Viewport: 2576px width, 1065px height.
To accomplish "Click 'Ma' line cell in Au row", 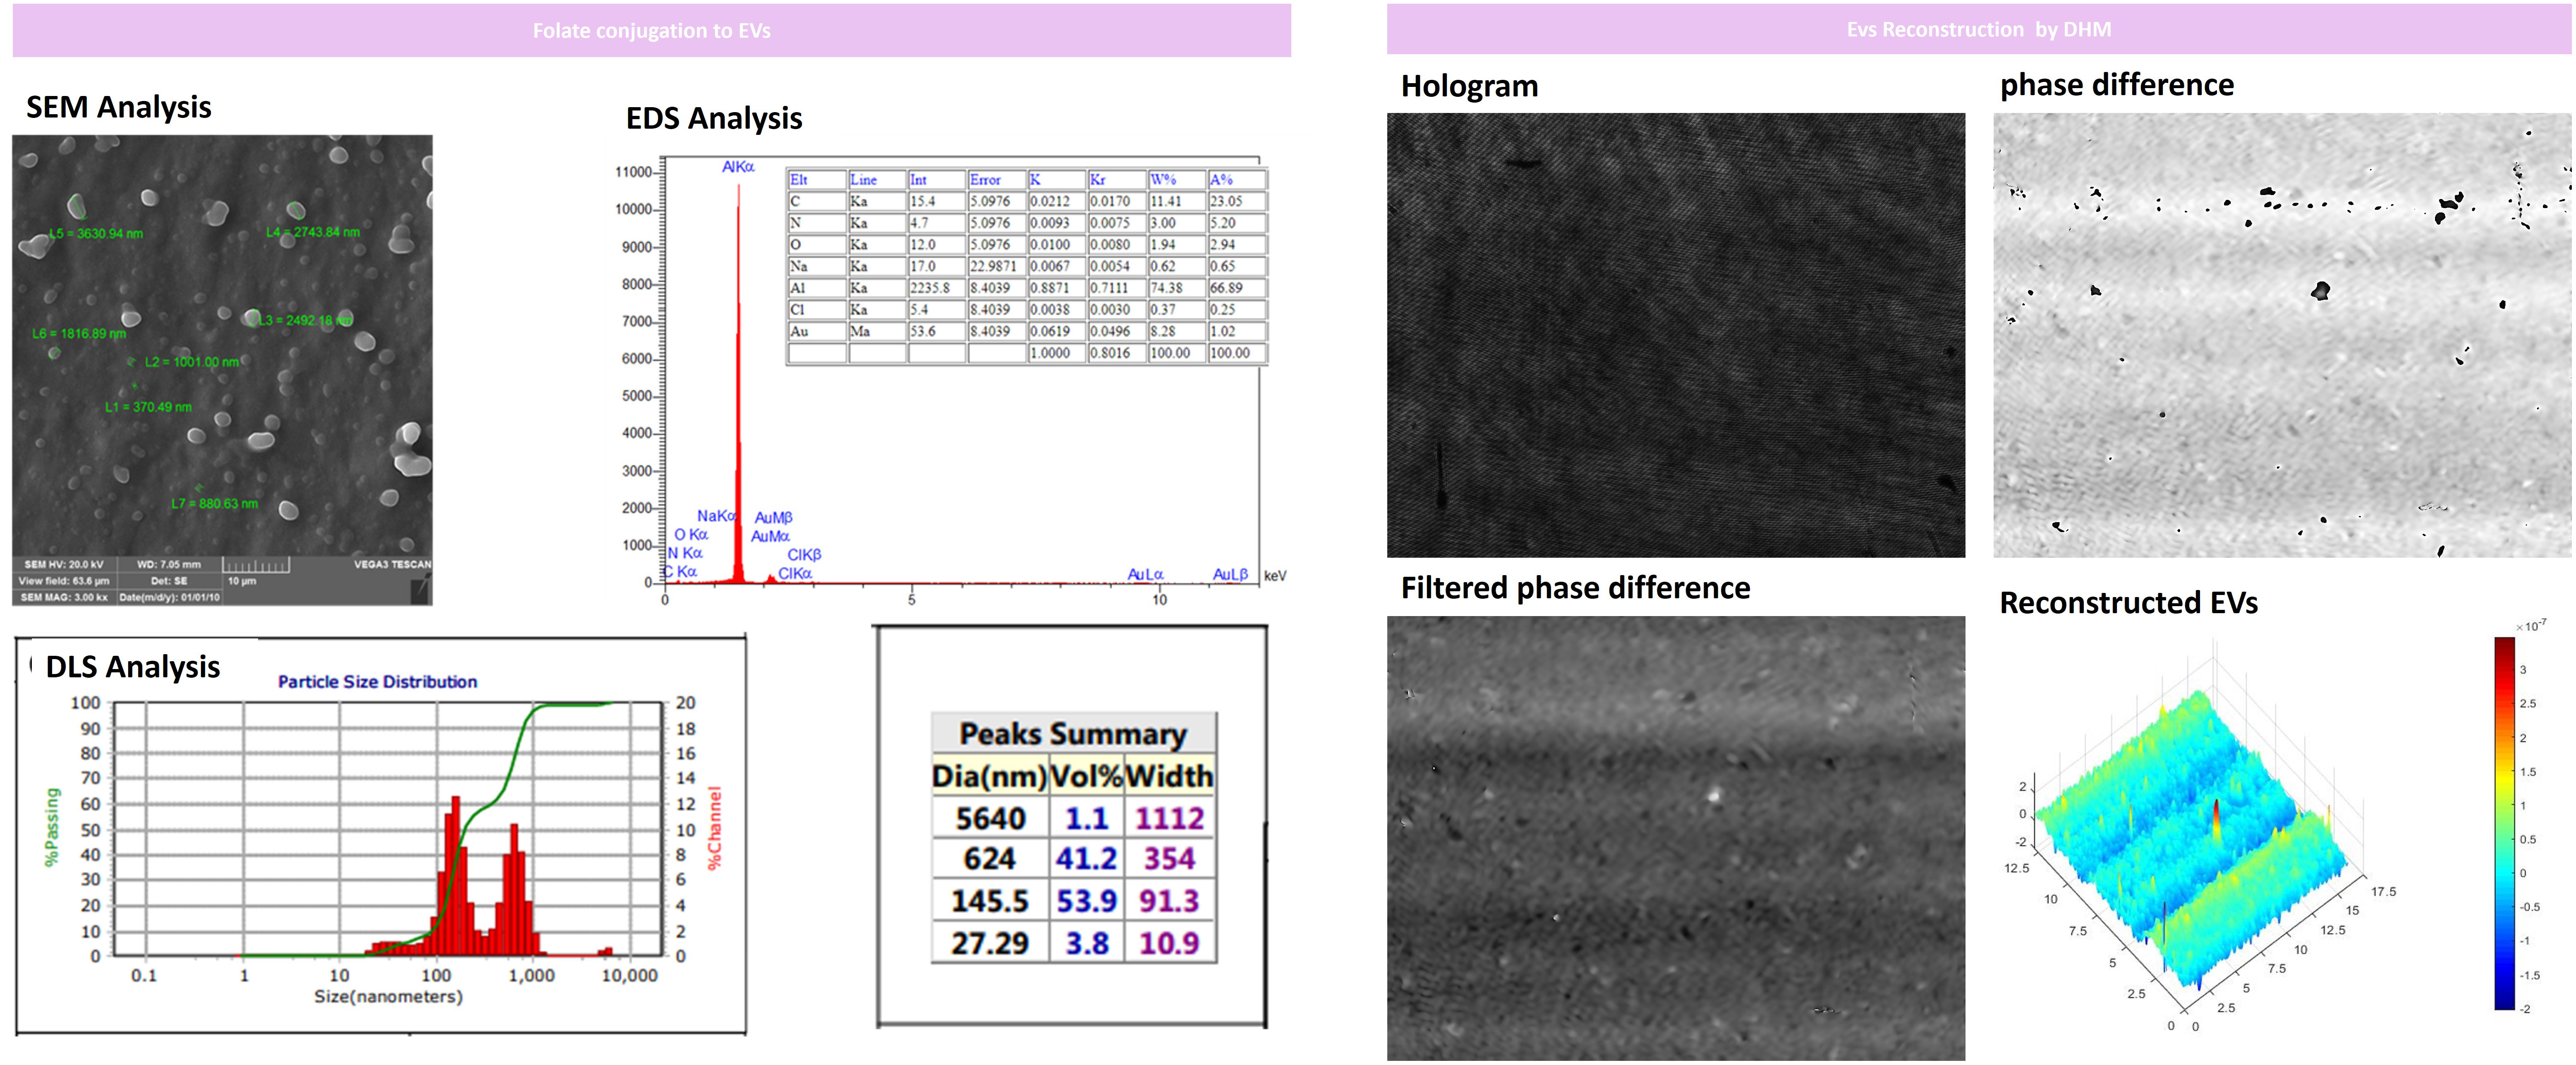I will tap(860, 331).
